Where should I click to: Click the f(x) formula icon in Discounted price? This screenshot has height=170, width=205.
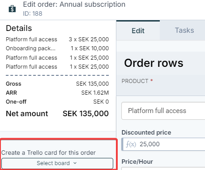coord(131,144)
